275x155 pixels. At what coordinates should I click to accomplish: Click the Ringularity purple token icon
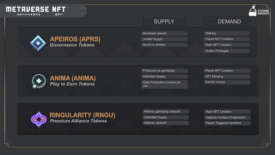point(39,119)
